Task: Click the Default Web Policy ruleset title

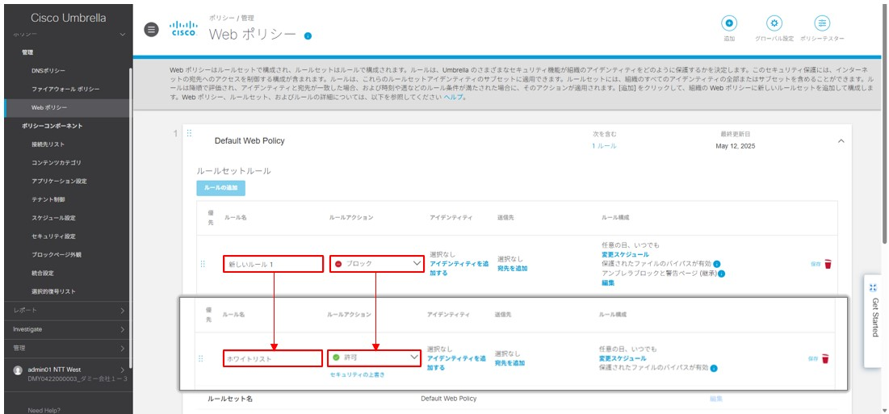Action: [x=250, y=141]
